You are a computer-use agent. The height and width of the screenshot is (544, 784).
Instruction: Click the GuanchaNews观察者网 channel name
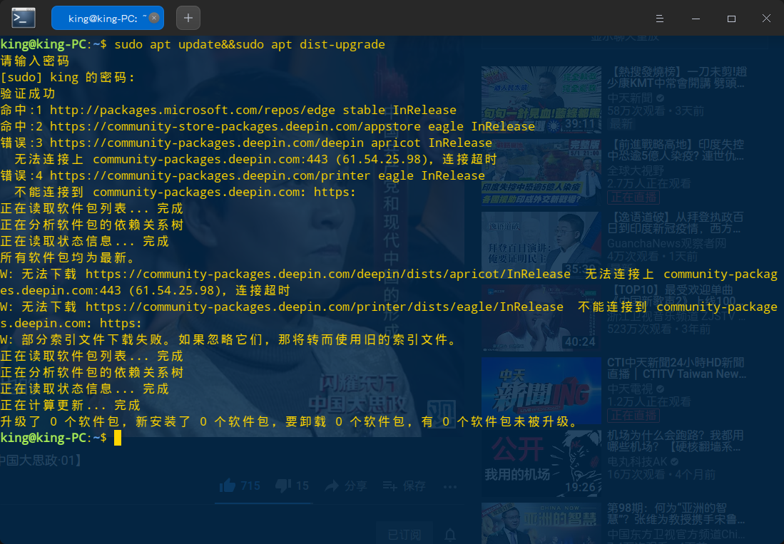tap(666, 243)
